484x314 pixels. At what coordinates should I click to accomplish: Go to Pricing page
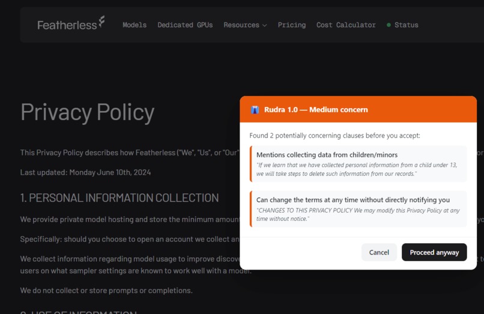292,25
